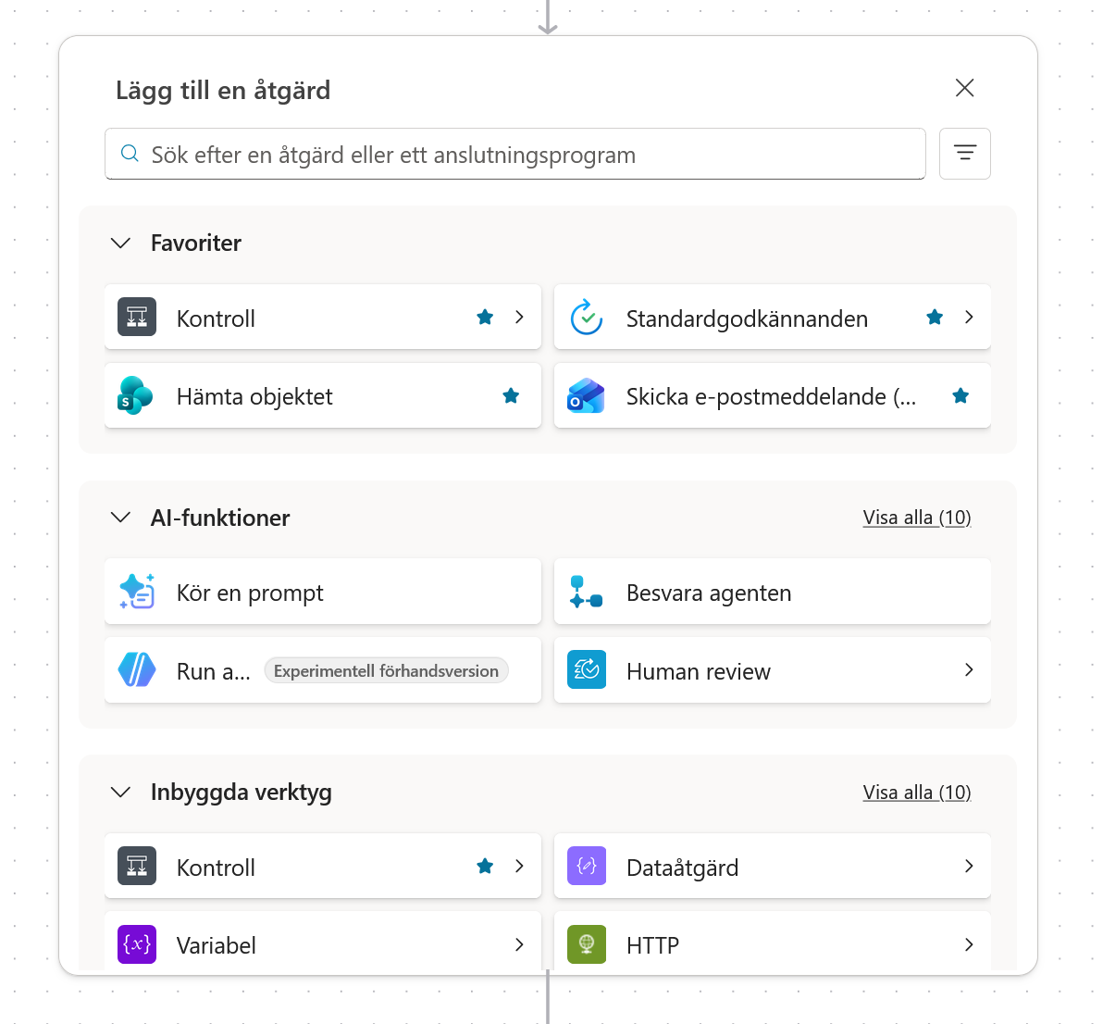Expand Kontroll chevron in Favoriter section
The width and height of the screenshot is (1103, 1024).
click(520, 318)
